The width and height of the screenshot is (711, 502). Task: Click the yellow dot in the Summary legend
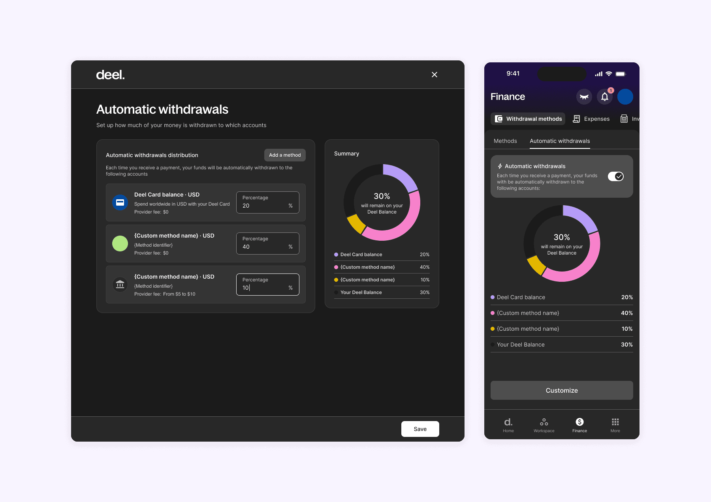(x=336, y=280)
